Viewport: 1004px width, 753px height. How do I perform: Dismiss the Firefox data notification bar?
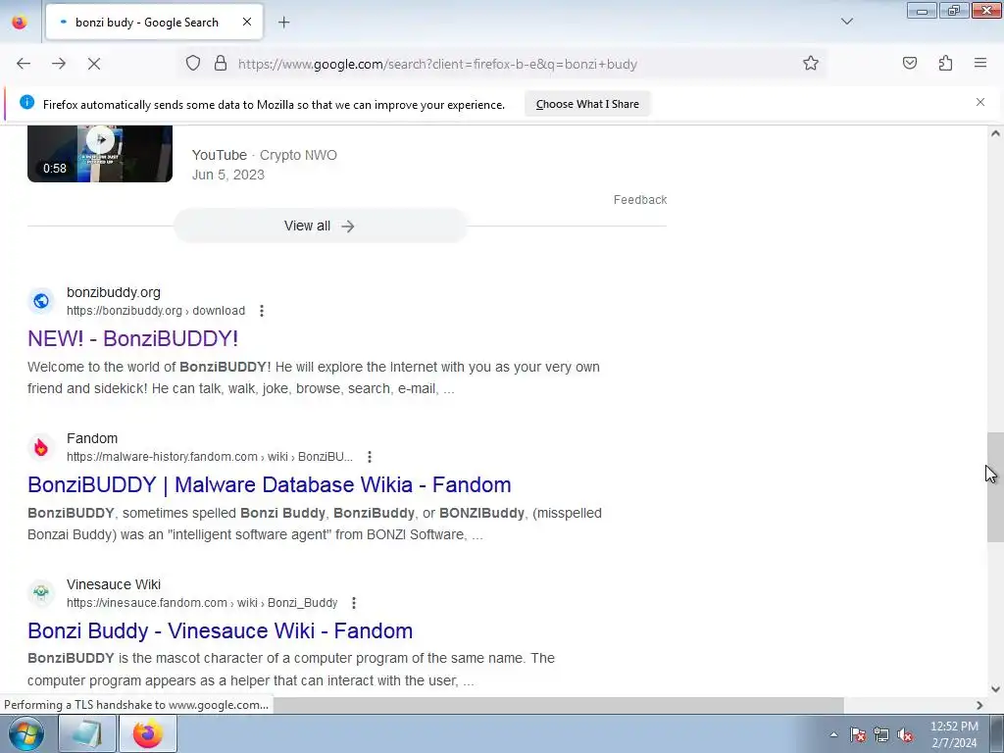(980, 102)
